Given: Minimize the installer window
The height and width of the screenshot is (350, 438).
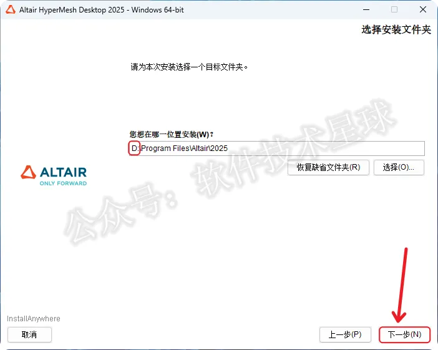Looking at the screenshot, I should click(366, 9).
